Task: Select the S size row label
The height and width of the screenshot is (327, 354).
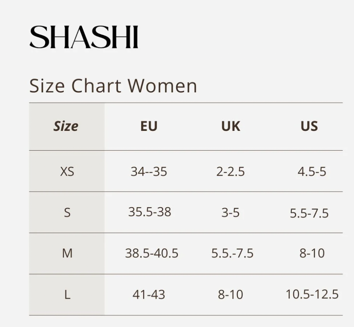Action: (67, 213)
